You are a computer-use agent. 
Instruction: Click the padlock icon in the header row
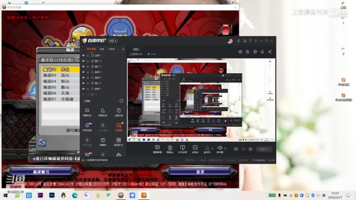247,52
